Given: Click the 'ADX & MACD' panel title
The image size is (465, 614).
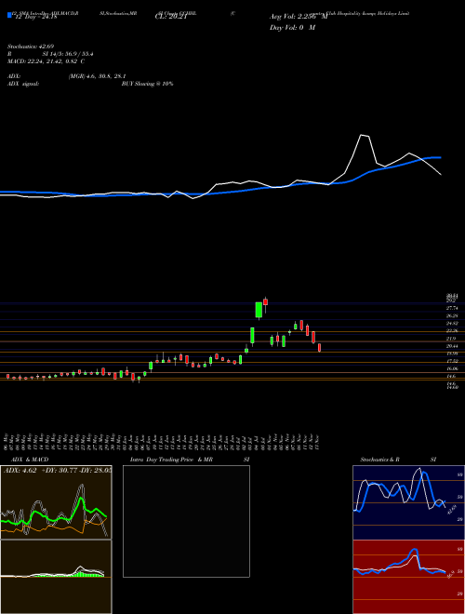Looking at the screenshot, I should tap(30, 460).
